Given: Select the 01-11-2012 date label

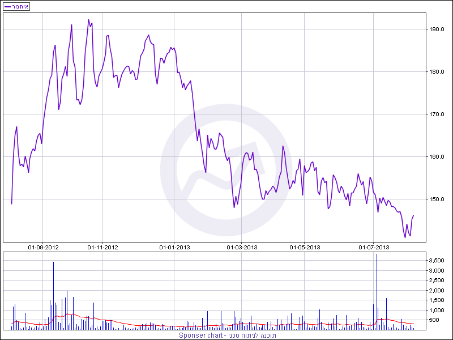Looking at the screenshot, I should click(102, 247).
